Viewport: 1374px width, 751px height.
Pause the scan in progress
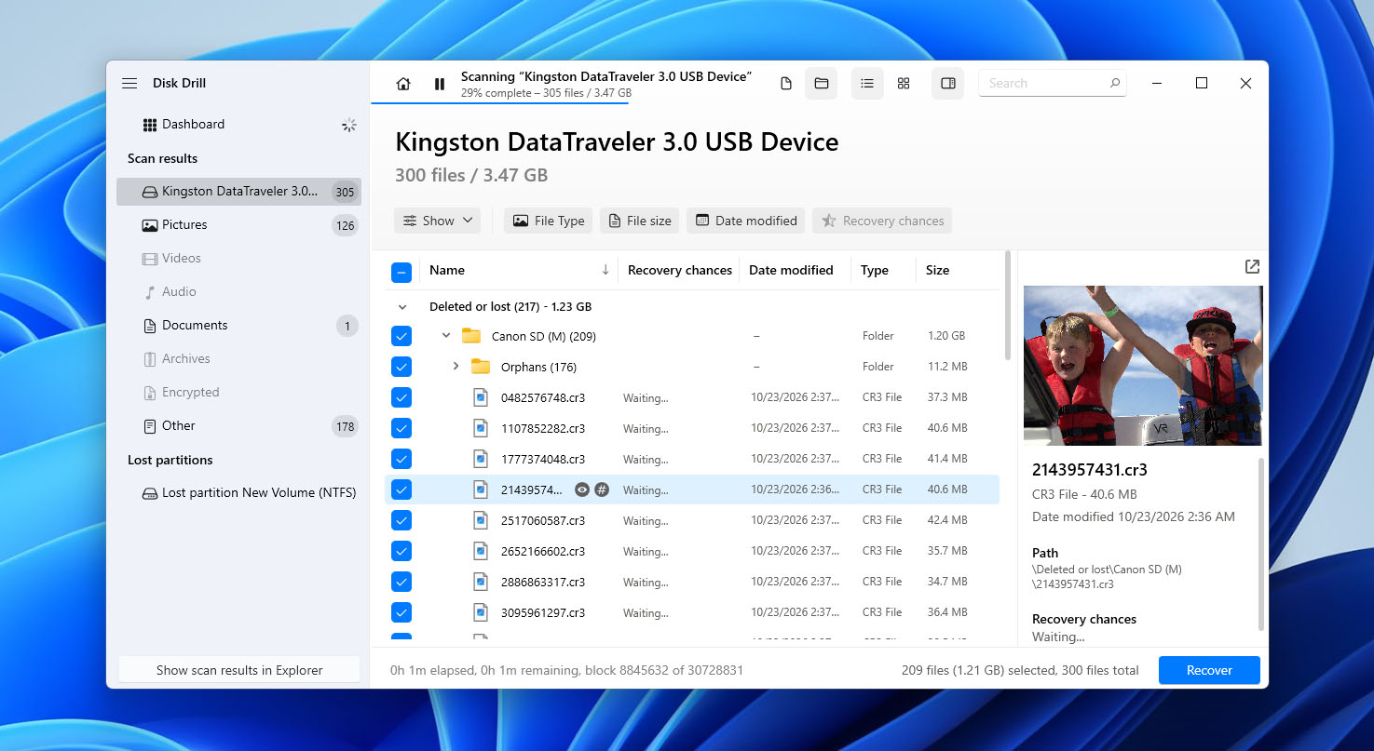(x=440, y=84)
